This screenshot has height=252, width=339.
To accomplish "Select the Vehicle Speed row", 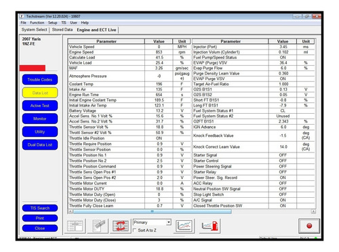I will 129,47.
